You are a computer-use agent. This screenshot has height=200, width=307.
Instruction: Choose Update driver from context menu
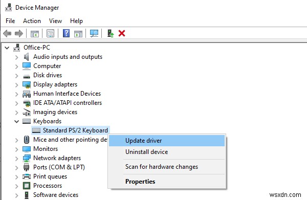(167, 141)
